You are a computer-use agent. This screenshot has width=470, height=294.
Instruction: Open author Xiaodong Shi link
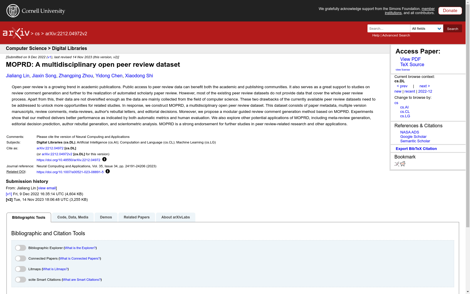point(139,76)
